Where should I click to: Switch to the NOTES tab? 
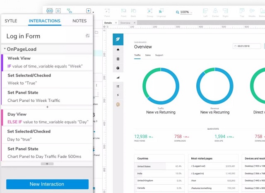(x=79, y=21)
